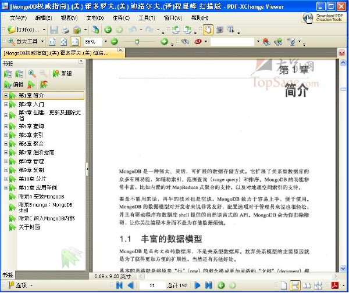Click the collapse all bookmarks icon
Image resolution: width=349 pixels, height=293 pixels.
tap(19, 74)
